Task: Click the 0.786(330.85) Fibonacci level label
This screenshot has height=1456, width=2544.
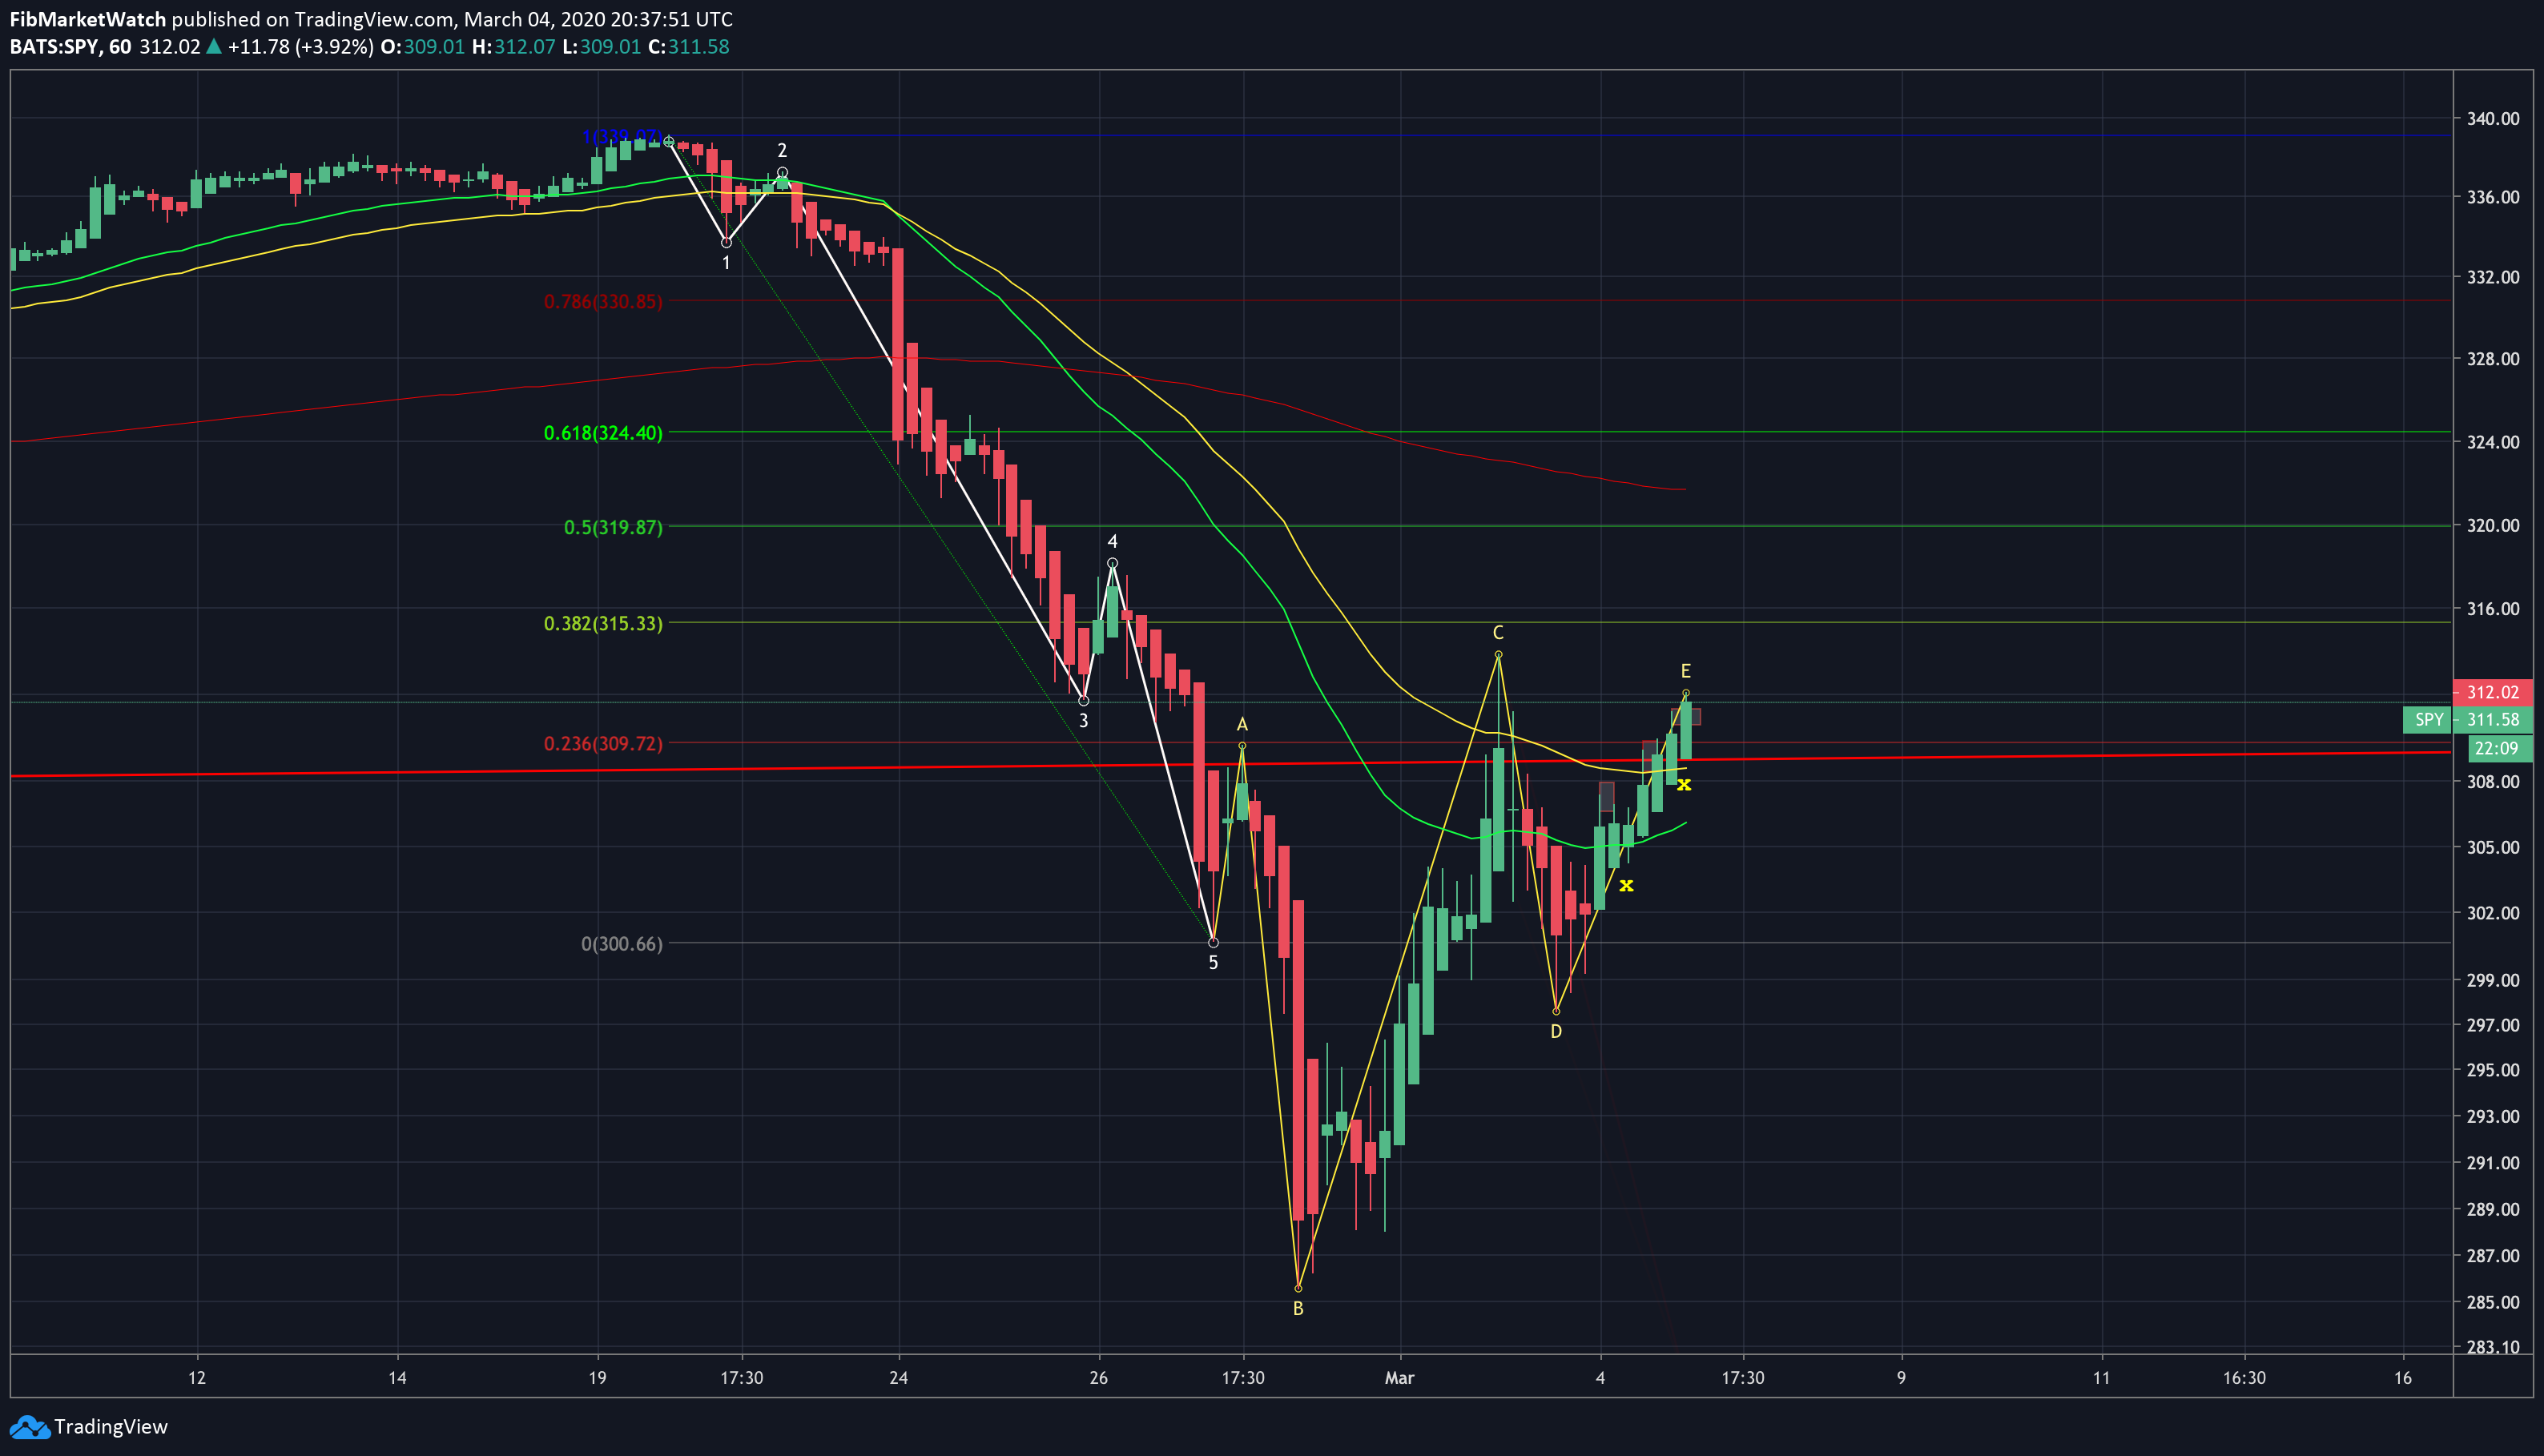Action: point(603,302)
